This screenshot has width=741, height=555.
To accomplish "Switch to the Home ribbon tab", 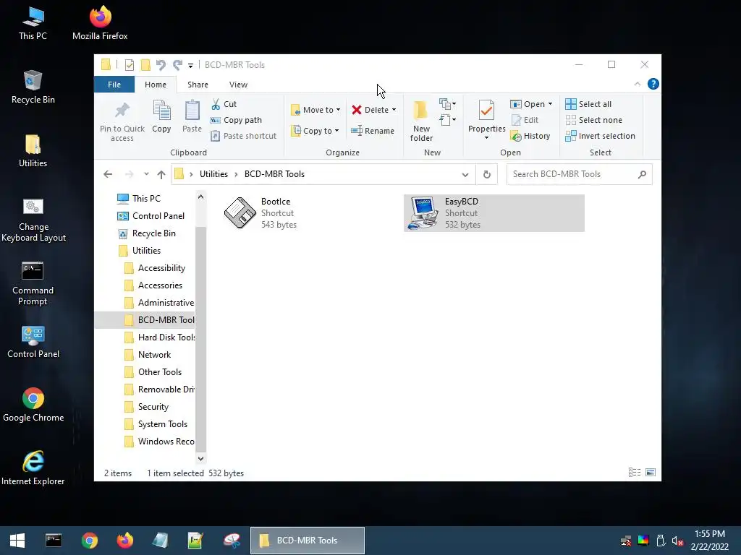I will [156, 85].
